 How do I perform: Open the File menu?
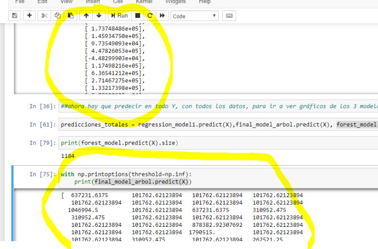click(x=19, y=2)
